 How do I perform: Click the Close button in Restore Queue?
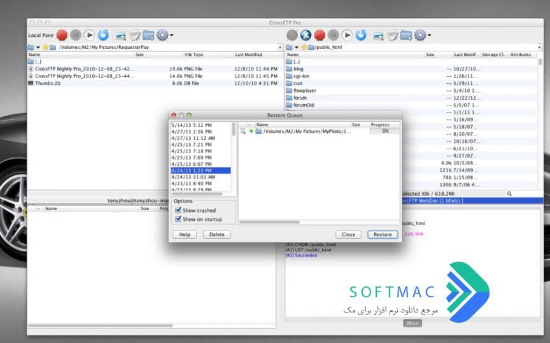click(x=348, y=234)
